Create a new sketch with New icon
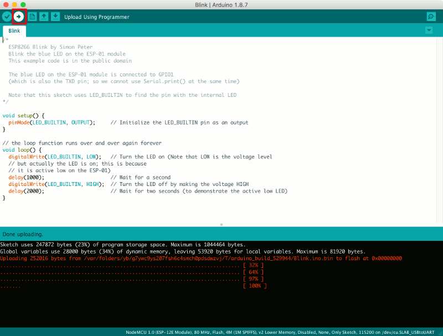The width and height of the screenshot is (443, 336). 33,17
